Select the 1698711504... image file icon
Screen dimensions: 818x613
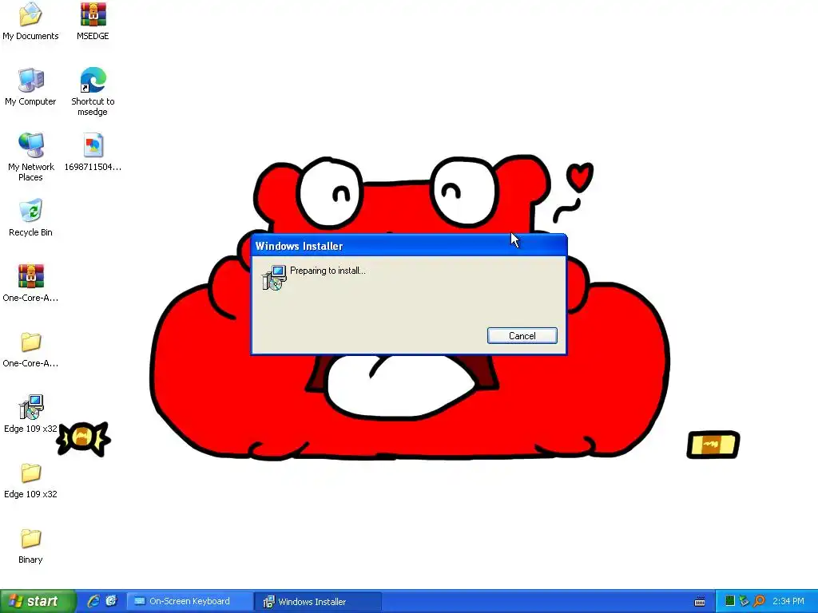tap(93, 145)
